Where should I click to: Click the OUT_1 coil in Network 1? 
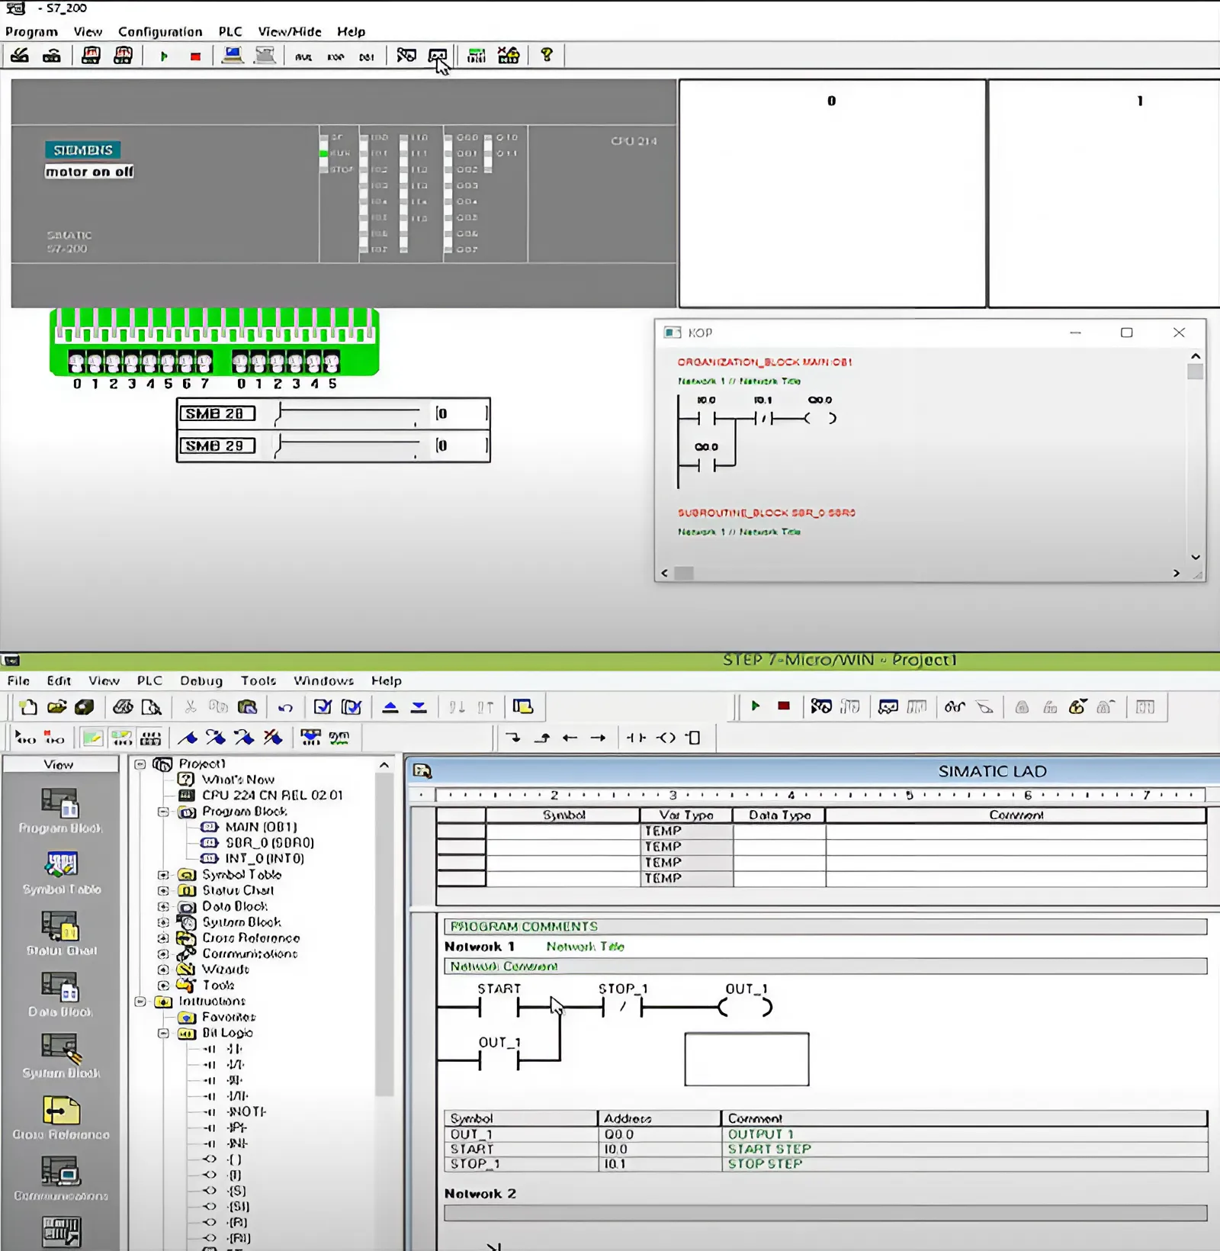click(x=745, y=1008)
